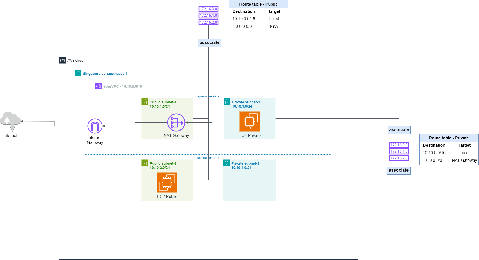
Task: Click 10.10.0.0/16 destination in public route table
Action: click(244, 19)
